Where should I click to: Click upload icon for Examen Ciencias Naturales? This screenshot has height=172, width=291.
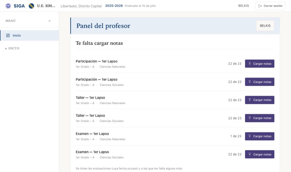(250, 136)
